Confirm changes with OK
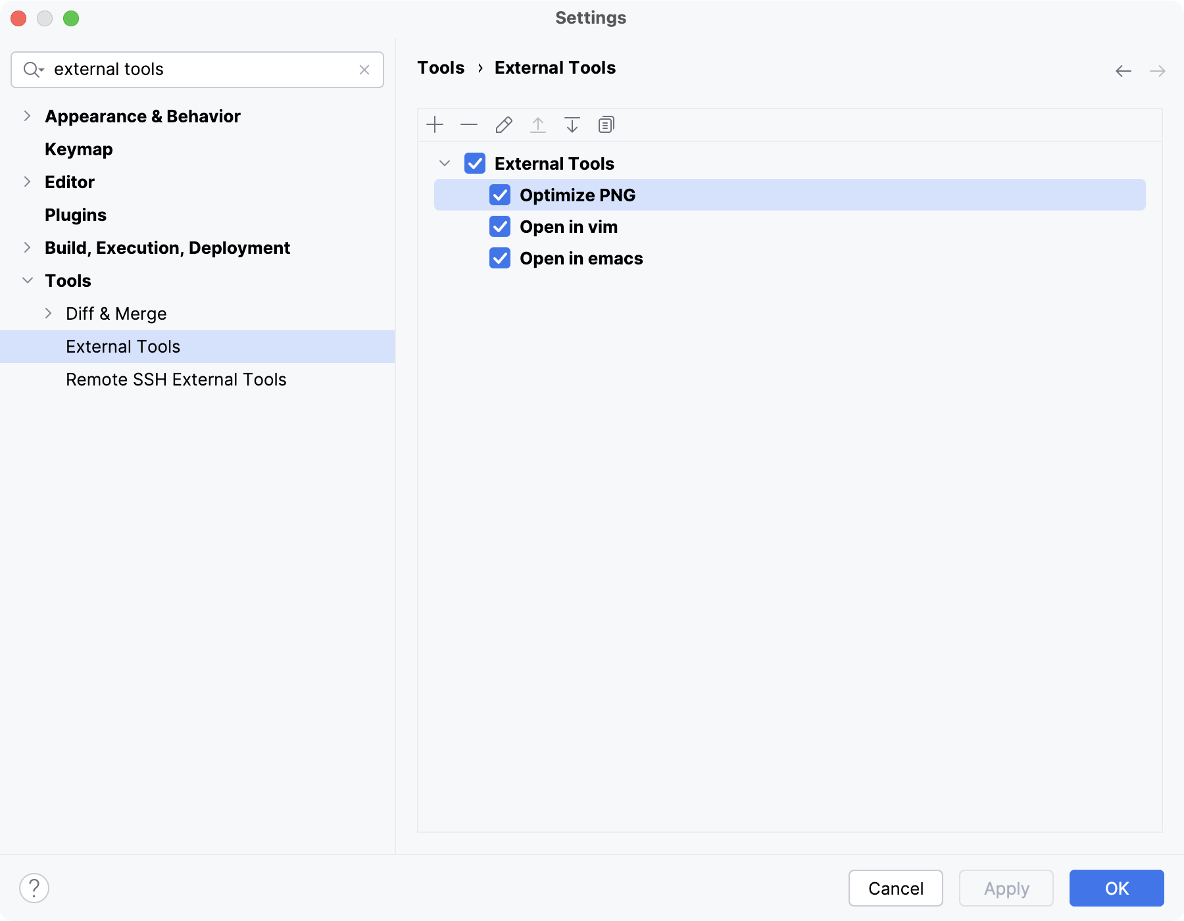The width and height of the screenshot is (1184, 921). coord(1116,888)
